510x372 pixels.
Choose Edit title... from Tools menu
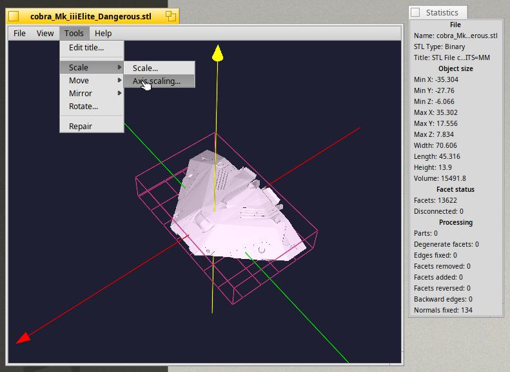coord(92,48)
